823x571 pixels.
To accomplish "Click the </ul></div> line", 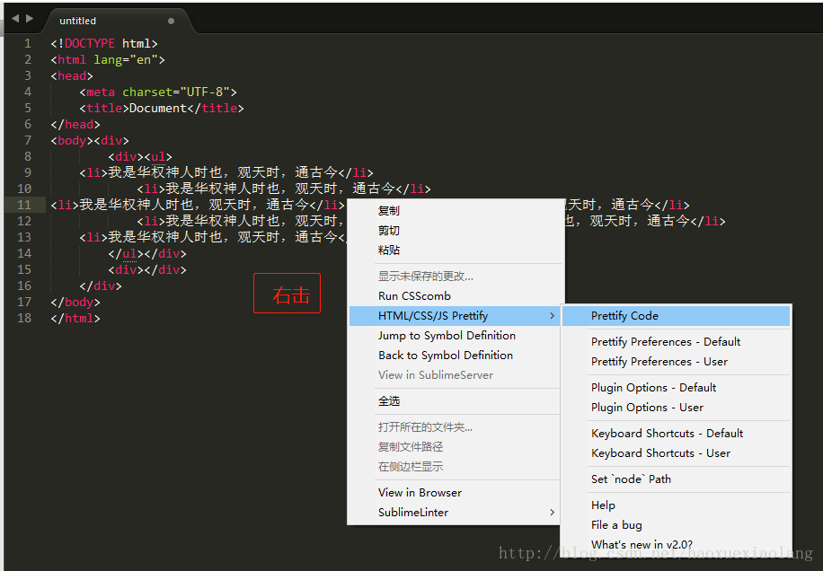I will click(x=147, y=254).
